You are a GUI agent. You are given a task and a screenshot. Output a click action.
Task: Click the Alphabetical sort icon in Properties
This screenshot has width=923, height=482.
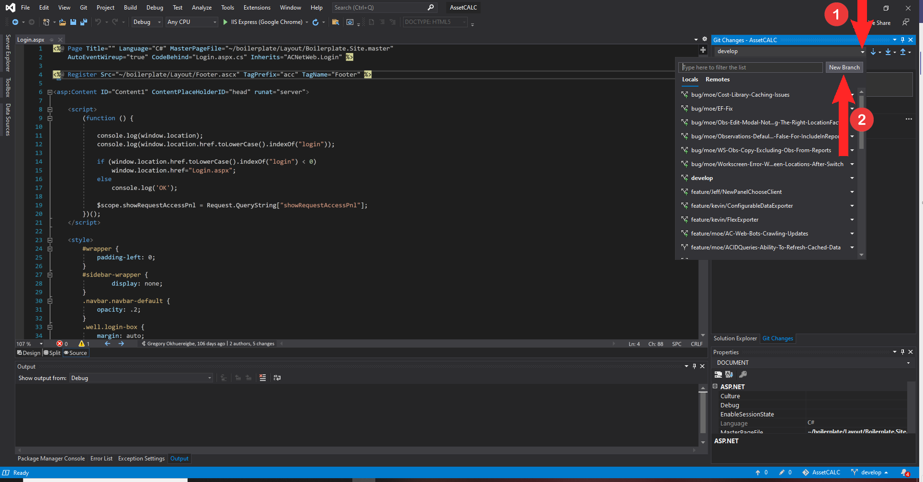729,374
